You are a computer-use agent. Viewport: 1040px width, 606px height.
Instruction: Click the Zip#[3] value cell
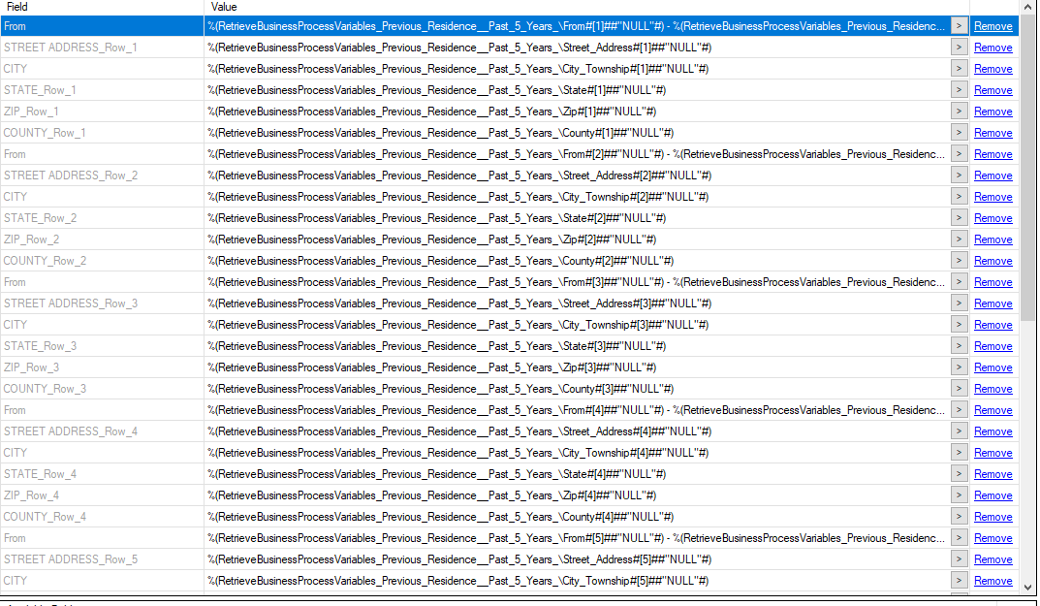(x=577, y=367)
